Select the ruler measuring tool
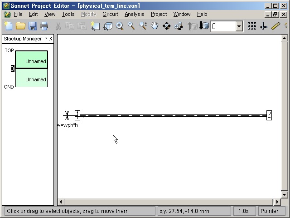 pyautogui.click(x=275, y=26)
